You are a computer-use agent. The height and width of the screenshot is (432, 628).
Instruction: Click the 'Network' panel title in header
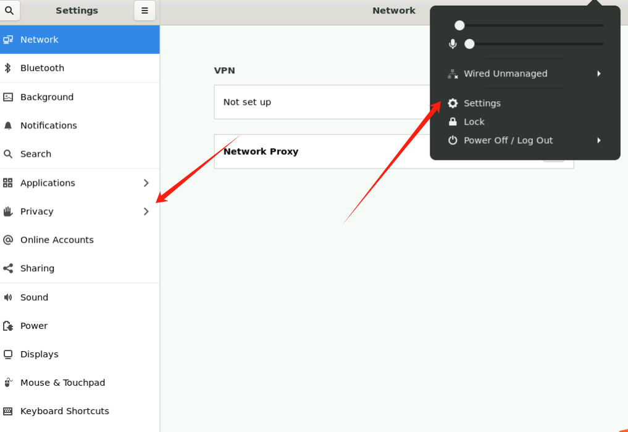[x=394, y=11]
